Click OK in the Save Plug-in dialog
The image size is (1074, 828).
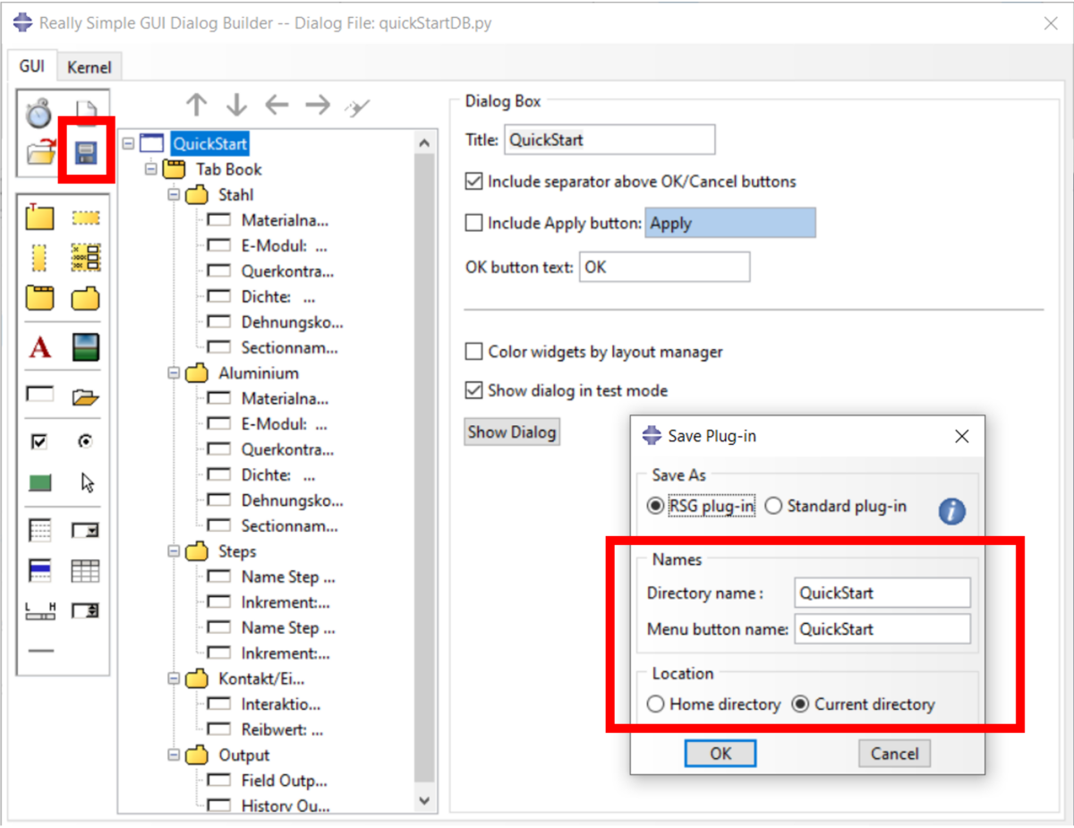coord(720,753)
